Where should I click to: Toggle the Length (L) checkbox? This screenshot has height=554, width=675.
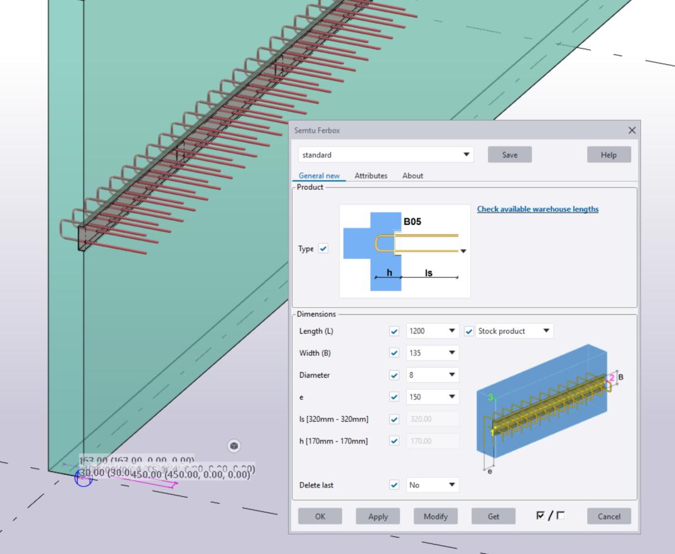(x=394, y=331)
